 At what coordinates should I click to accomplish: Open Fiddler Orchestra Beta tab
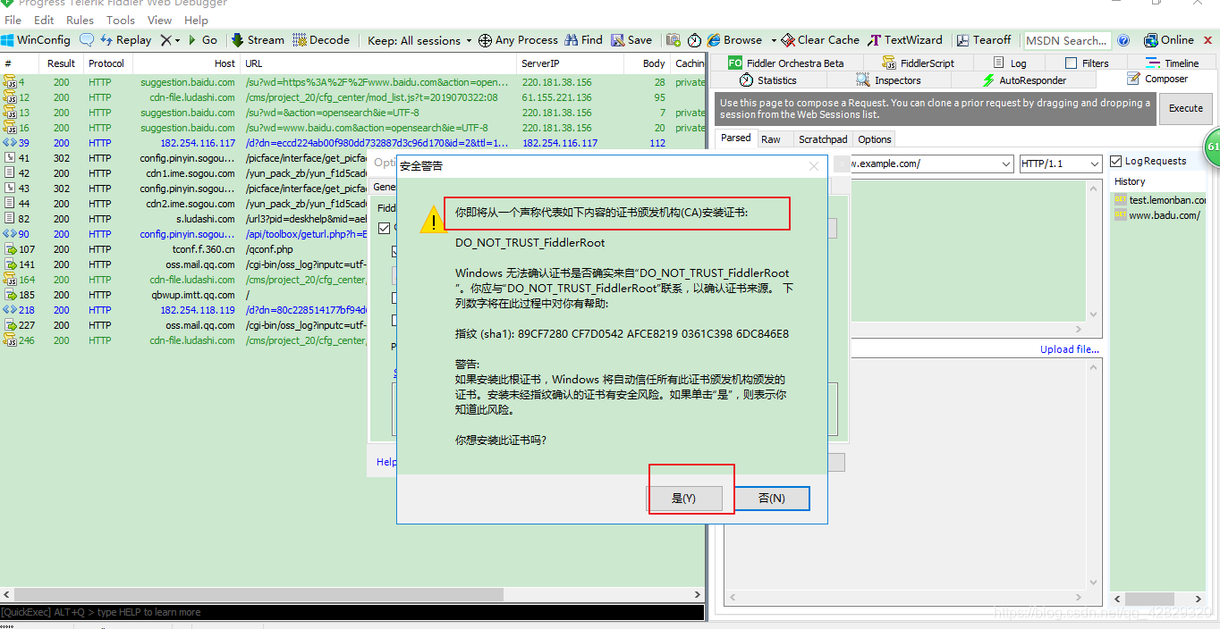click(x=785, y=63)
